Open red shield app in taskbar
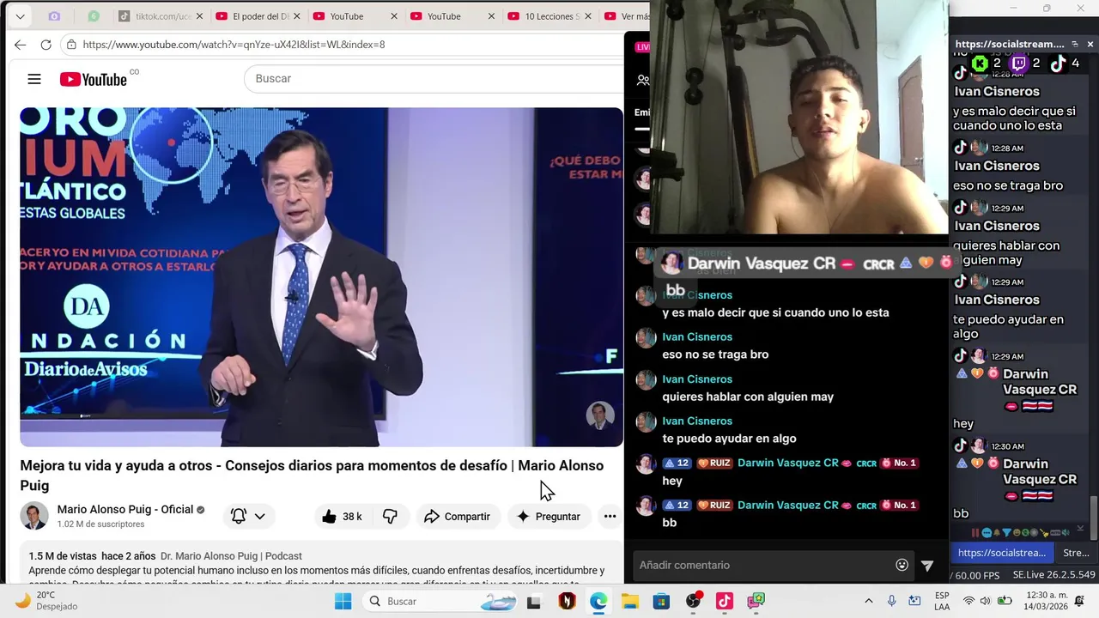Screen dimensions: 1099x618 [x=567, y=601]
